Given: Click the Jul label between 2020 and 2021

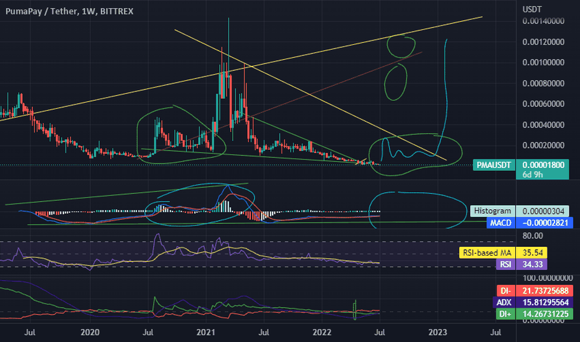Looking at the screenshot, I should [x=148, y=332].
